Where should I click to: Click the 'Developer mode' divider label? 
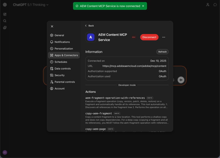tap(127, 85)
